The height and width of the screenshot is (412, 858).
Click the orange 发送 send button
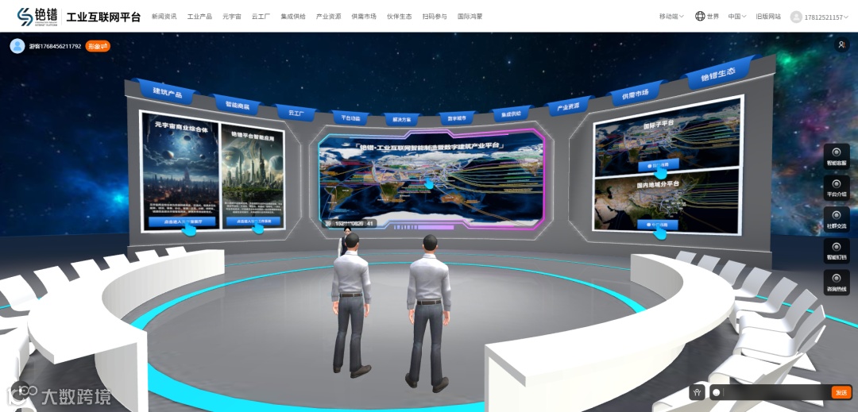pos(841,392)
